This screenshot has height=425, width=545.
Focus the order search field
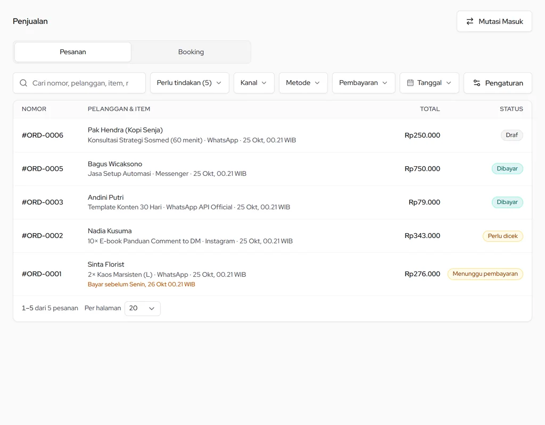[79, 83]
